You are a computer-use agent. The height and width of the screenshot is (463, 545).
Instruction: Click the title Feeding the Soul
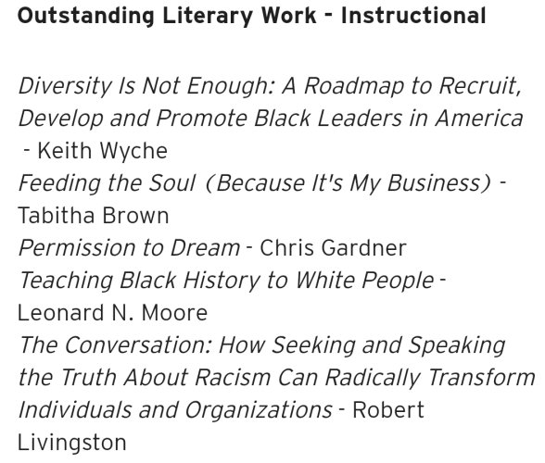coord(107,182)
